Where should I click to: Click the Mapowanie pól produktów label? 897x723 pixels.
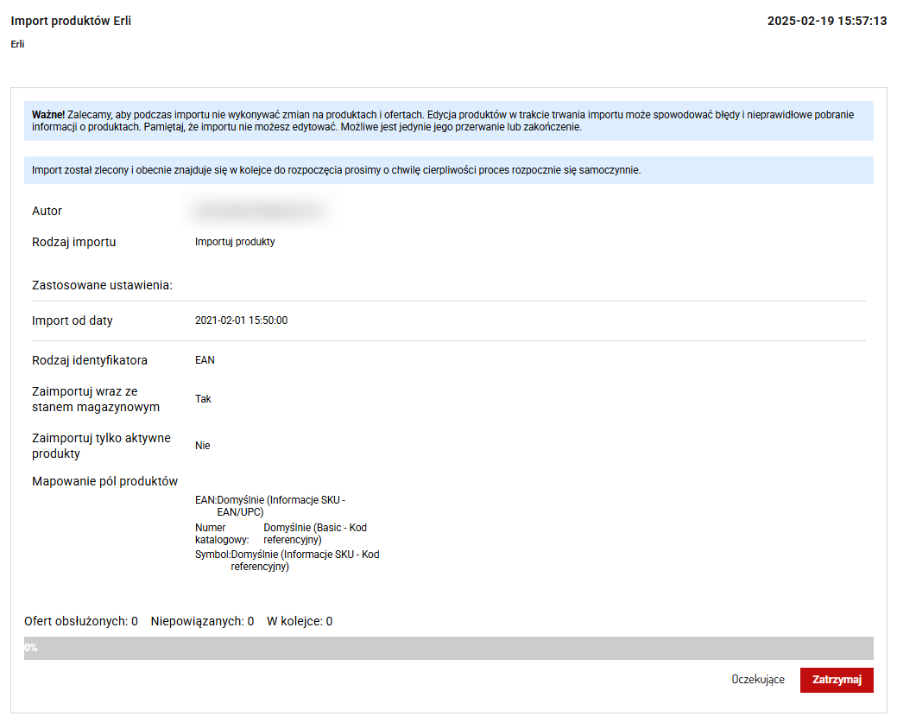[104, 481]
